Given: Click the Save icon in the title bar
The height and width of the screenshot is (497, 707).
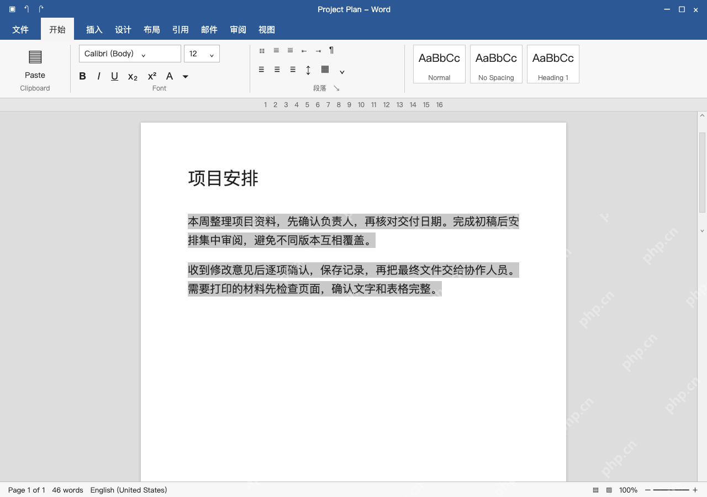Looking at the screenshot, I should [12, 9].
